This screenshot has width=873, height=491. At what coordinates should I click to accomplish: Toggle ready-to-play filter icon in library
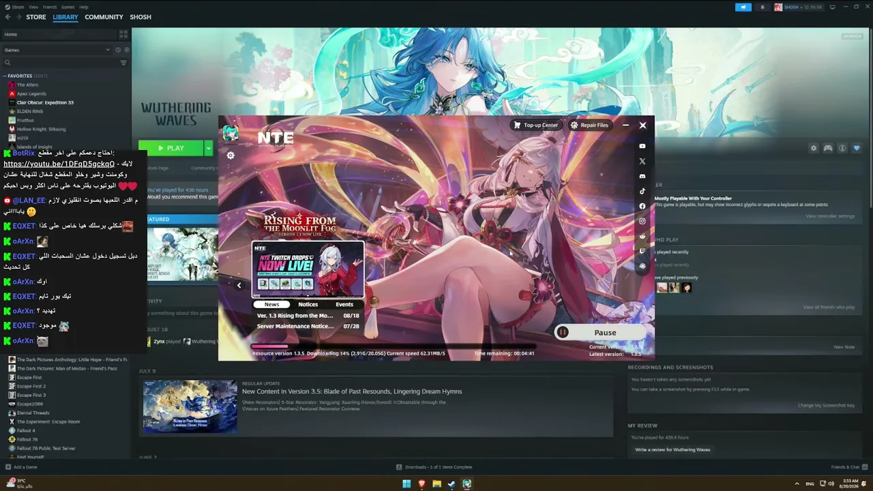pyautogui.click(x=126, y=50)
